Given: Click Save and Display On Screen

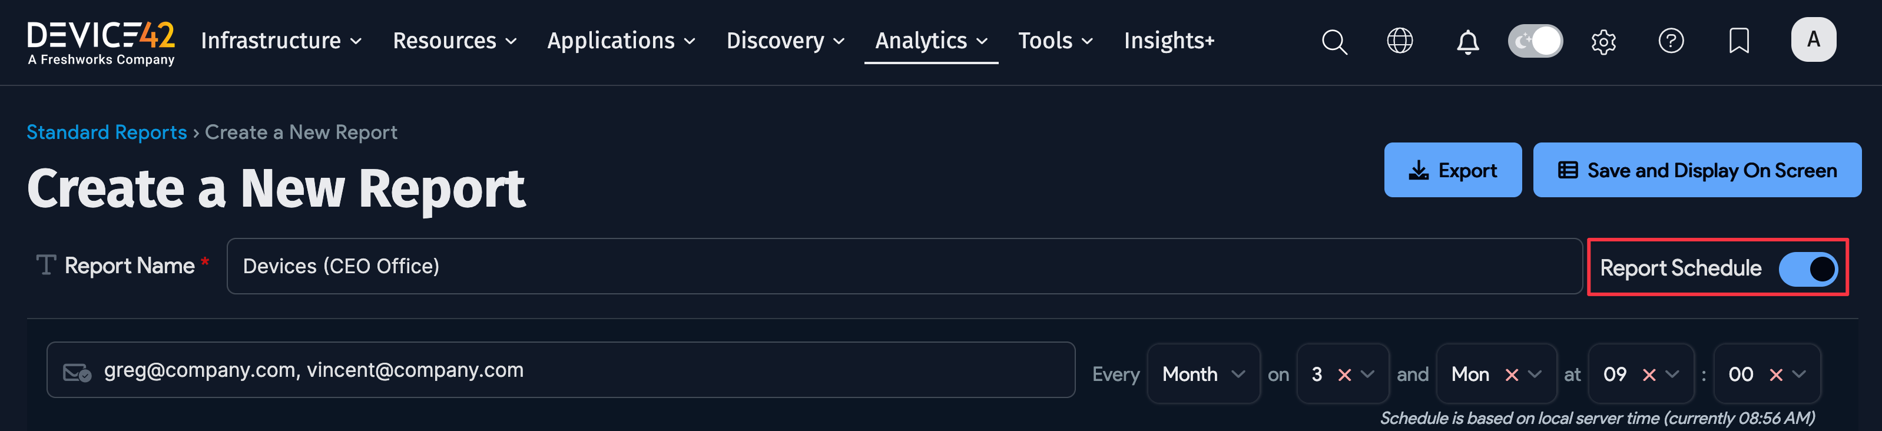Looking at the screenshot, I should coord(1696,170).
